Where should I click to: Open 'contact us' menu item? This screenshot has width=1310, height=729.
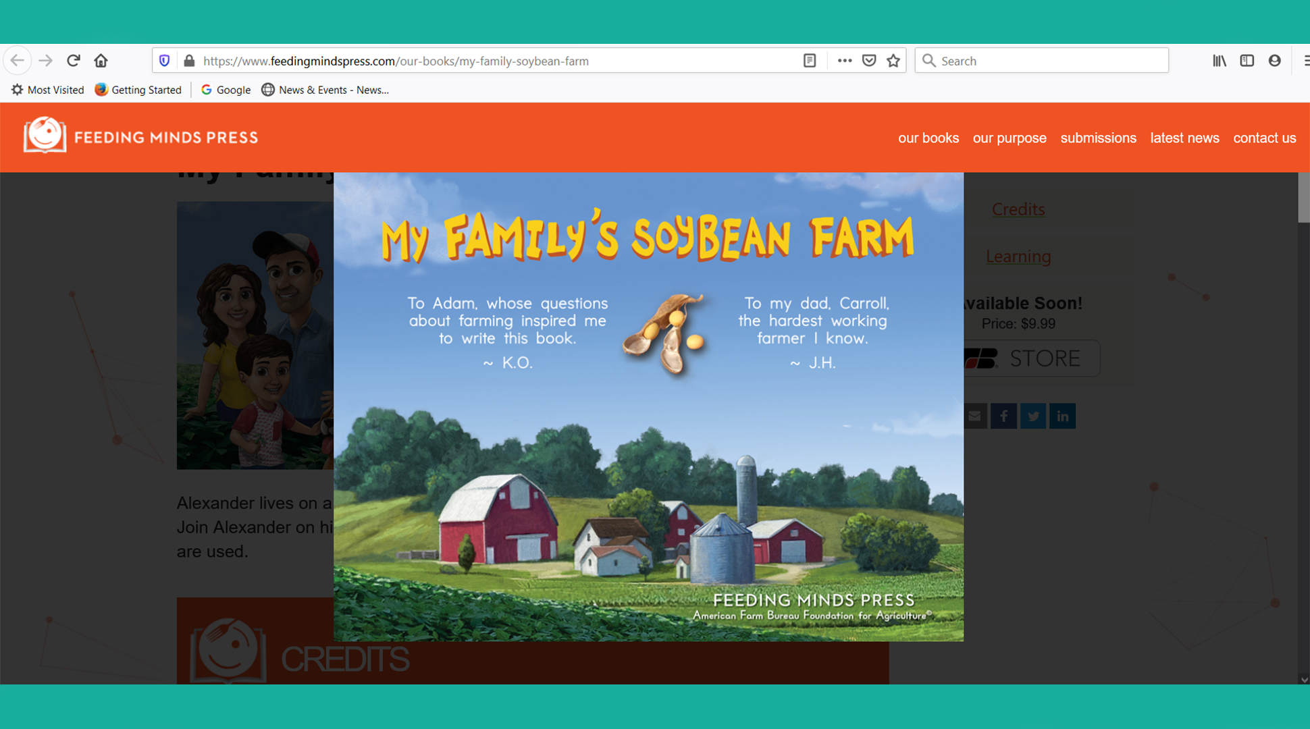[1265, 138]
